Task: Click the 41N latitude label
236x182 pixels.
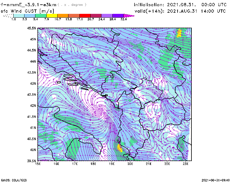Action: (x=33, y=128)
